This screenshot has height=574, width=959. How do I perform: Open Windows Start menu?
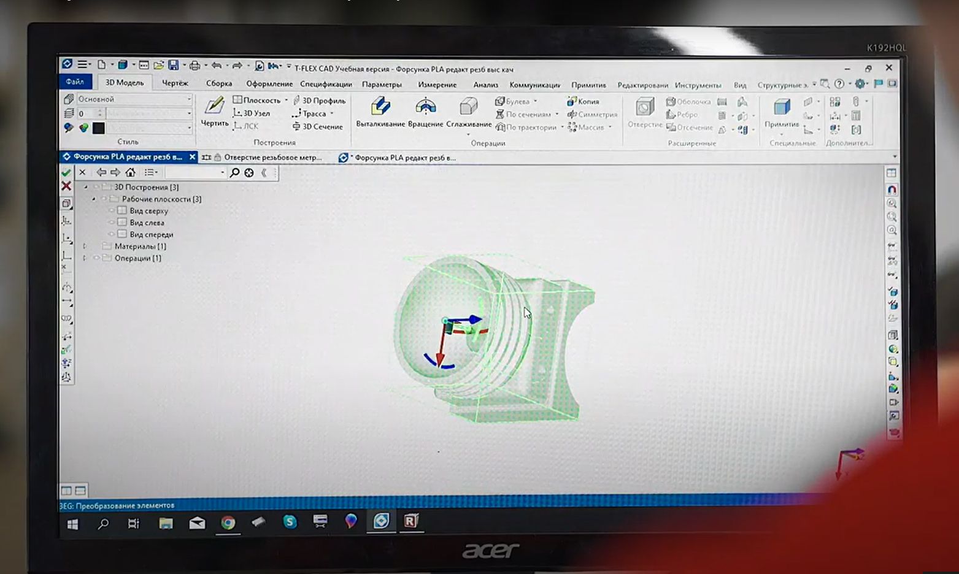tap(72, 524)
